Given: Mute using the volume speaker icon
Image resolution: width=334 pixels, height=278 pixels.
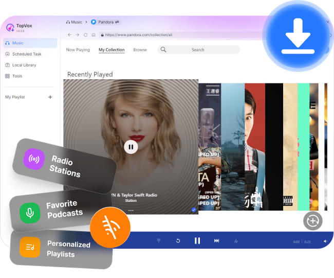Looking at the screenshot, I should point(325,241).
